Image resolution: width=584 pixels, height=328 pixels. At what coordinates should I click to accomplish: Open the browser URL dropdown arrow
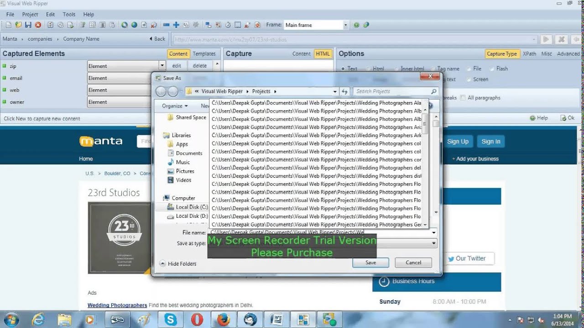click(x=534, y=39)
